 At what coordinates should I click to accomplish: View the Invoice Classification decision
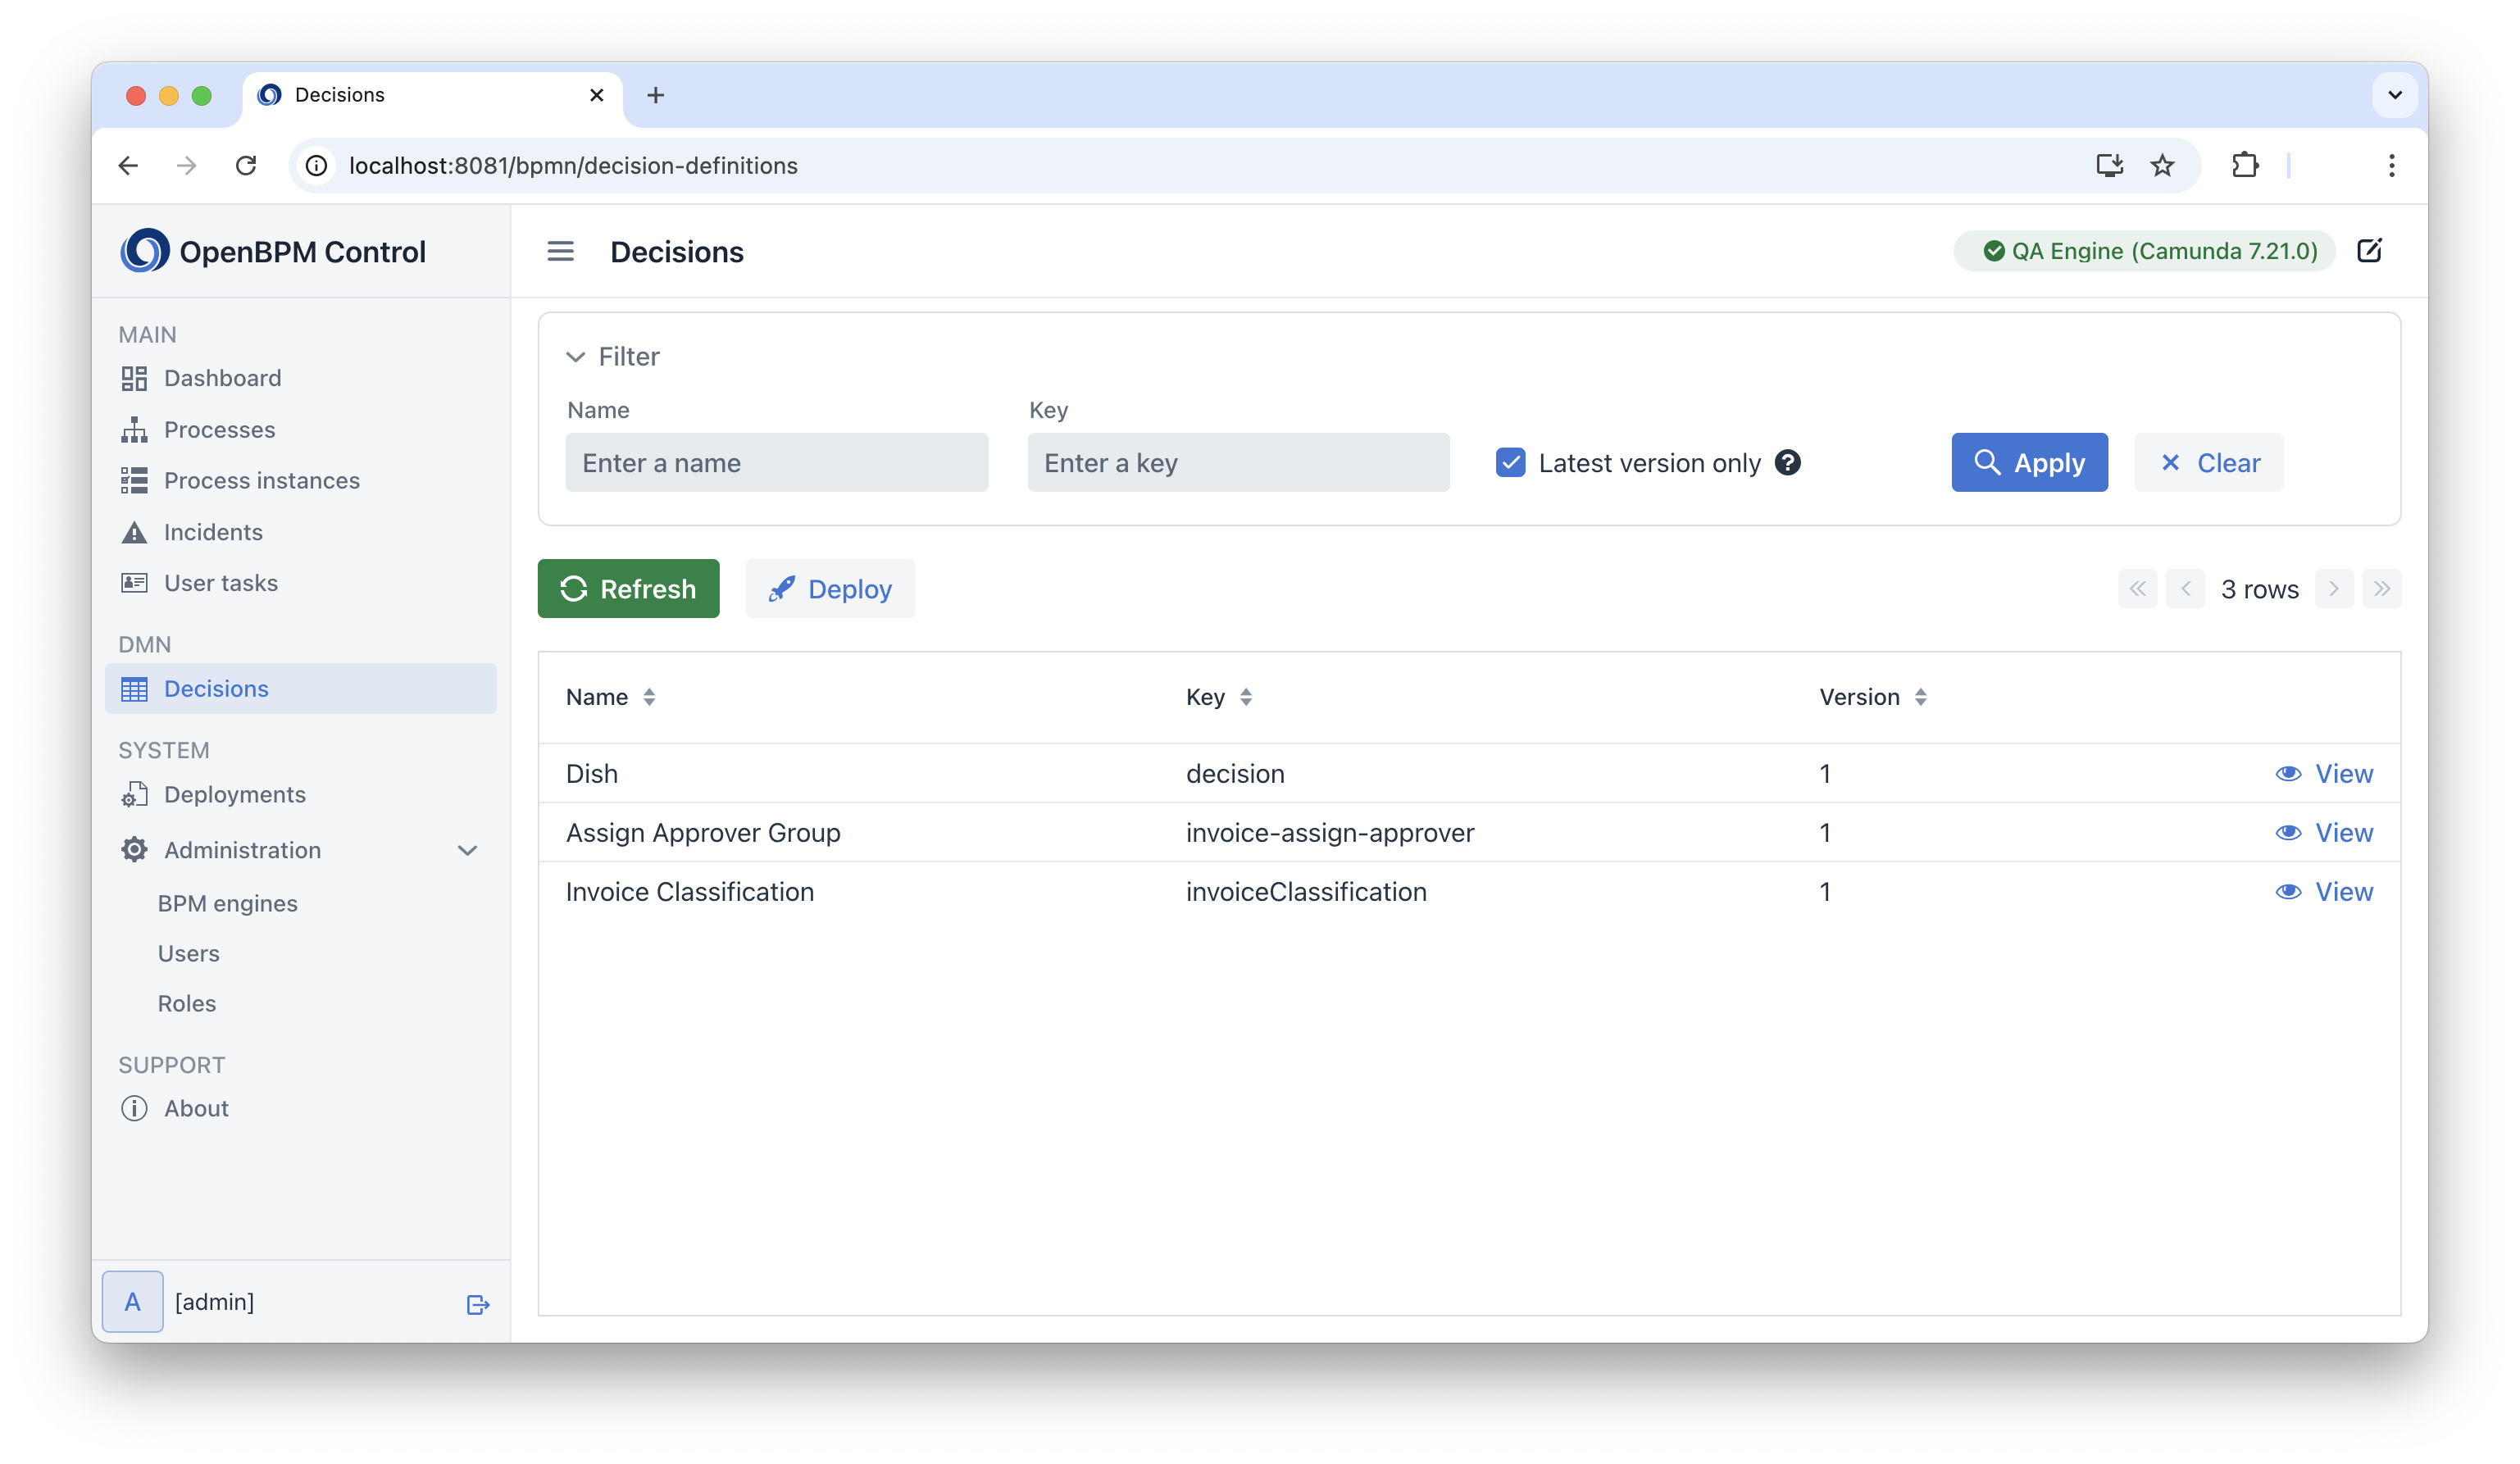(2324, 891)
